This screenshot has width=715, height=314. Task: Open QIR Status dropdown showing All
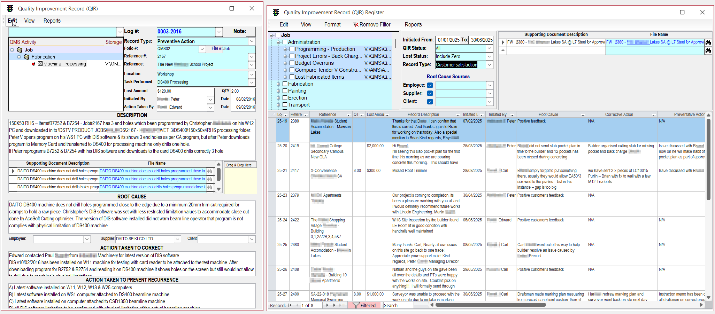click(x=489, y=48)
